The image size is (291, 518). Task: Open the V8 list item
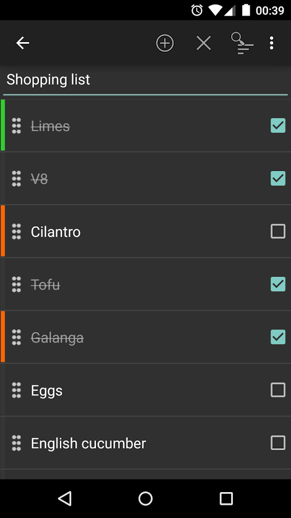(145, 178)
